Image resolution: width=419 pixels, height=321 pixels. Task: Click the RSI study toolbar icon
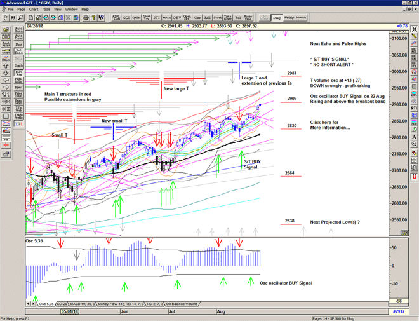[207, 18]
